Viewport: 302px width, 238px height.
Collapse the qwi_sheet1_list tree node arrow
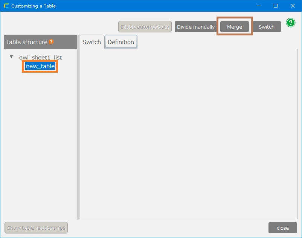[x=11, y=57]
